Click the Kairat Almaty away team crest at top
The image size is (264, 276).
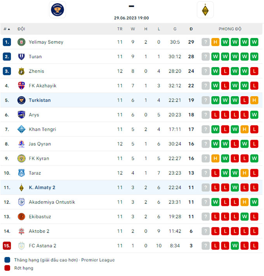coord(205,9)
